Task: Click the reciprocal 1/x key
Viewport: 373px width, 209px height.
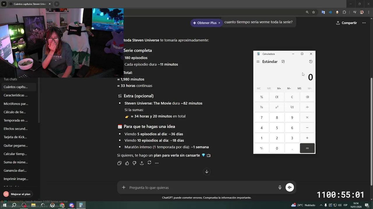Action: tap(262, 107)
